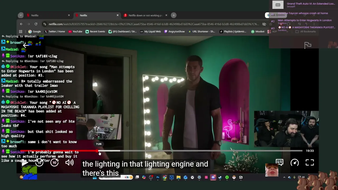The image size is (338, 190).
Task: Open the Recent Events bookmark
Action: click(x=95, y=32)
